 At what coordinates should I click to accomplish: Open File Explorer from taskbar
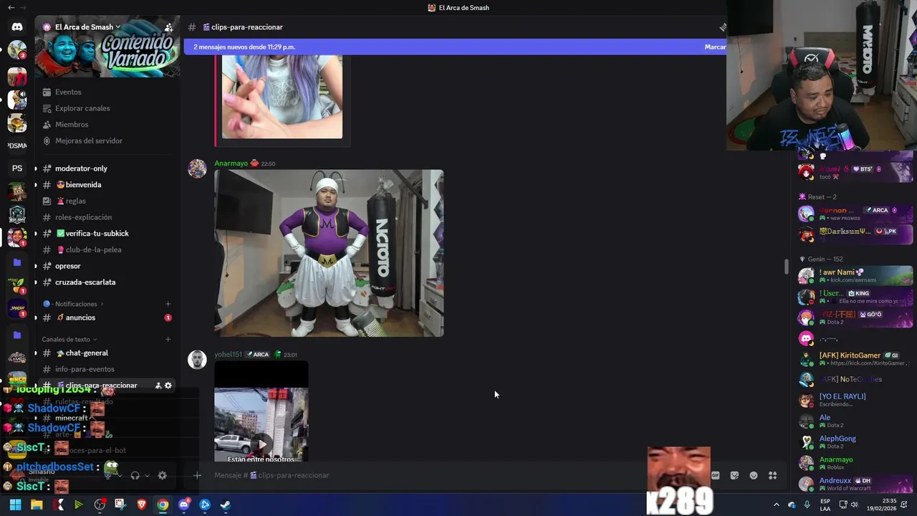[37, 505]
